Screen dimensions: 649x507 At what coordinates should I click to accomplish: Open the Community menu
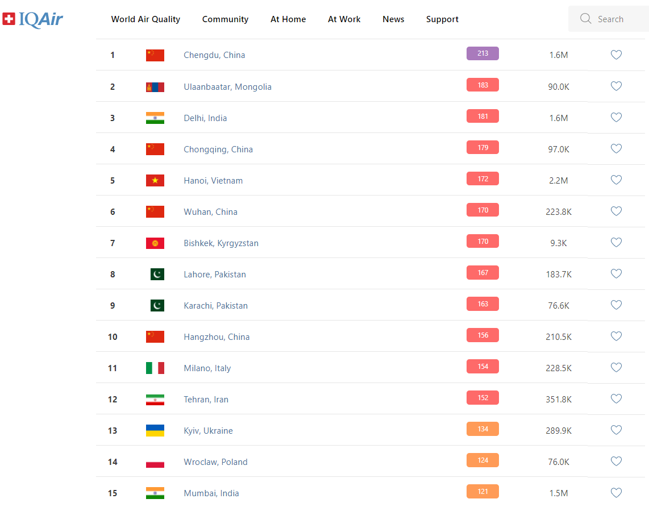tap(225, 19)
